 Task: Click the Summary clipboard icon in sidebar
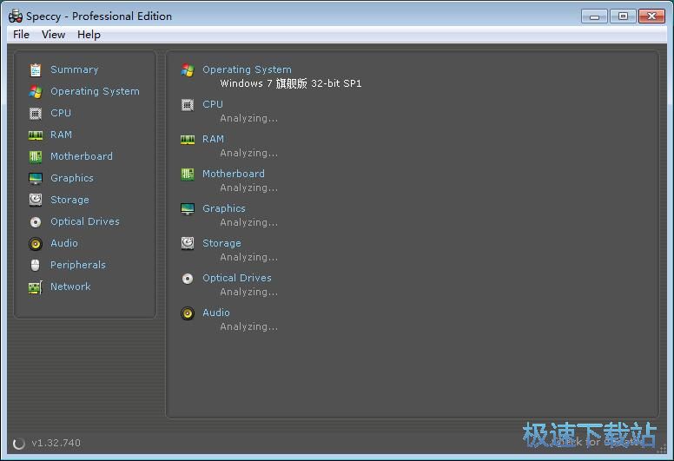(x=36, y=70)
